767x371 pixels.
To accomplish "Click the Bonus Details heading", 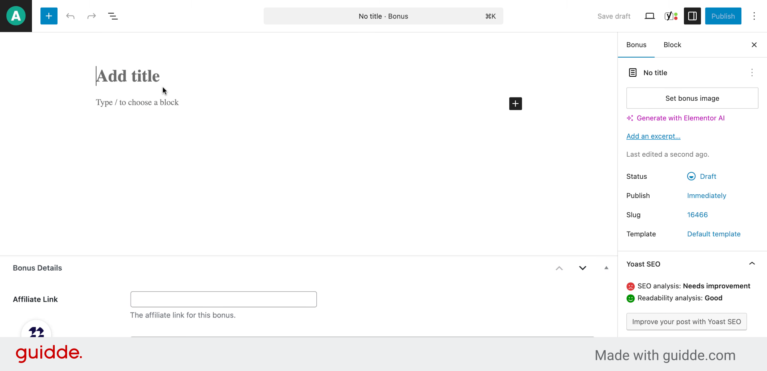I will 37,268.
